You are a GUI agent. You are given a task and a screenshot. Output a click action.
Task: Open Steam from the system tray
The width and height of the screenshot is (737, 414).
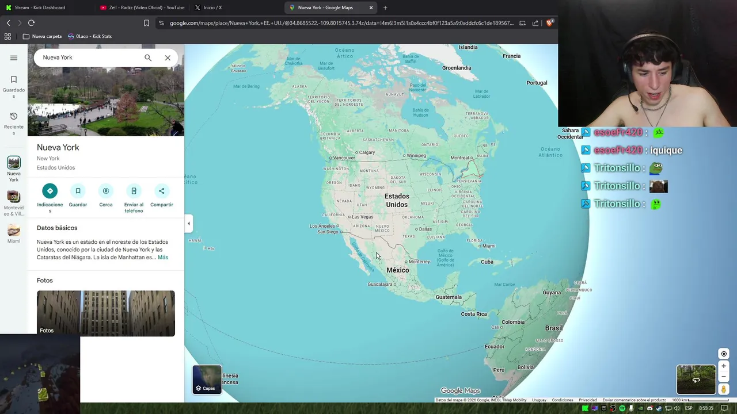pyautogui.click(x=659, y=408)
